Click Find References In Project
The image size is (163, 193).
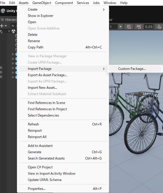pyautogui.click(x=63, y=109)
